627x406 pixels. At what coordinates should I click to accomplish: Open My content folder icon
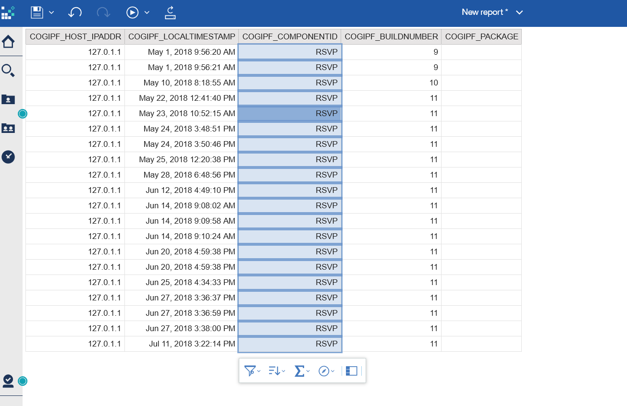point(8,99)
